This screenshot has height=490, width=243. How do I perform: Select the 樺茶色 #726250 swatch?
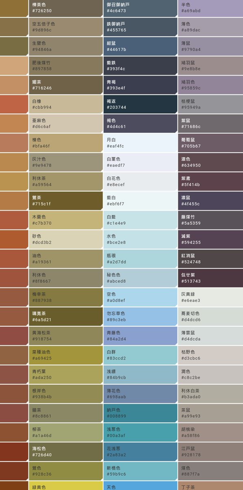[x=66, y=8]
